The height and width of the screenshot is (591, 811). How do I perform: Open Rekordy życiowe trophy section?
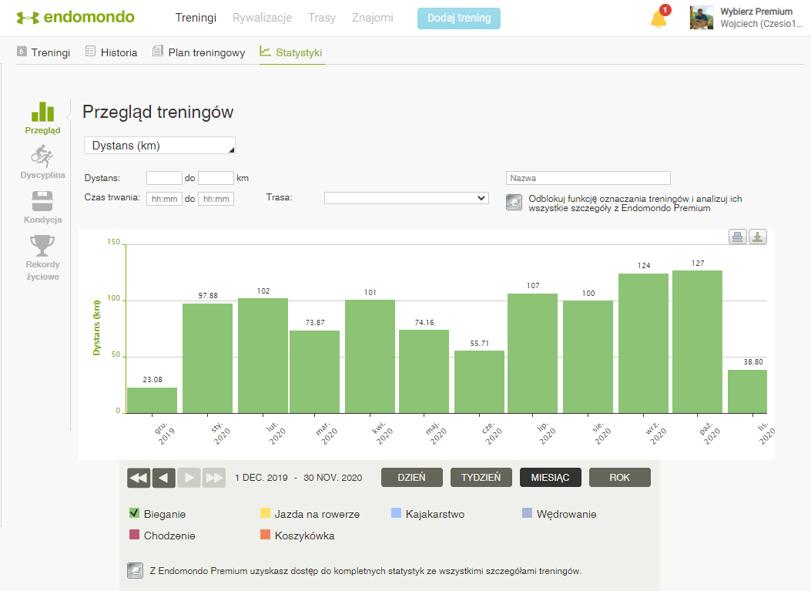(42, 257)
